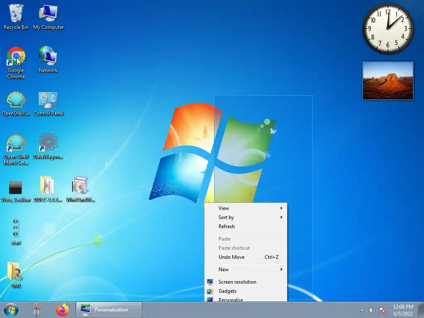Open the taskbar clock and date
The image size is (424, 318).
403,310
